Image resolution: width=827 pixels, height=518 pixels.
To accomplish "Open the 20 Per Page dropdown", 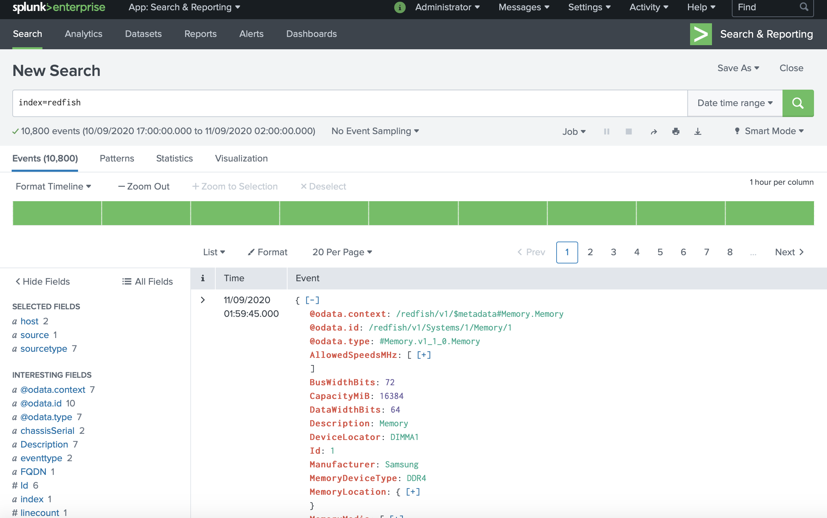I will click(x=342, y=252).
